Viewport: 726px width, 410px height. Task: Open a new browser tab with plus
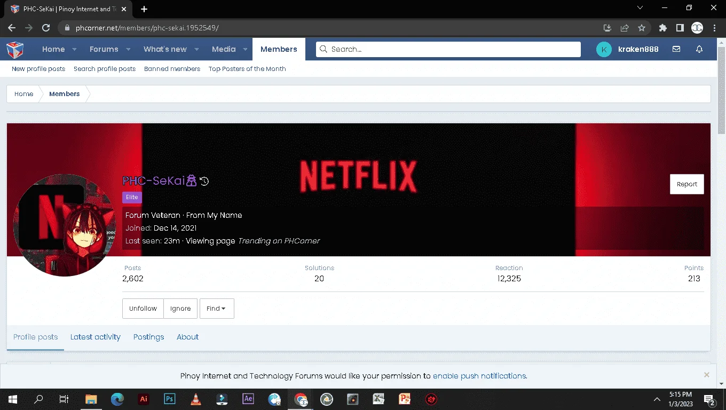tap(144, 9)
